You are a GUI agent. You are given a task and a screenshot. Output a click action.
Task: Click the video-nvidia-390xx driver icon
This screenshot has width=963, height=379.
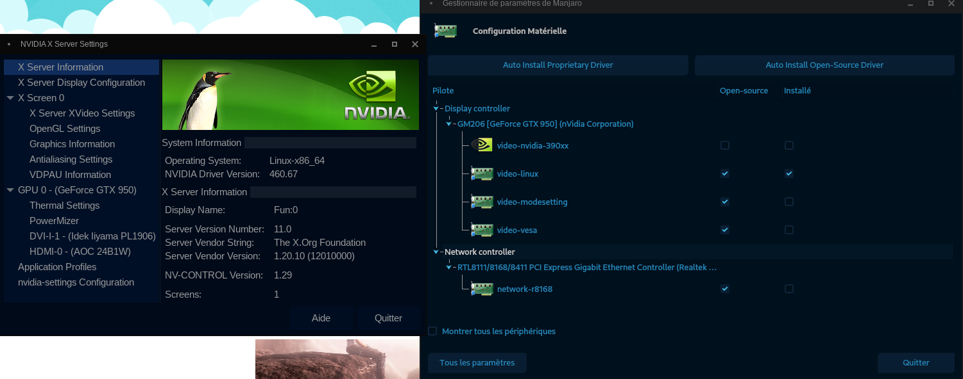click(x=482, y=145)
